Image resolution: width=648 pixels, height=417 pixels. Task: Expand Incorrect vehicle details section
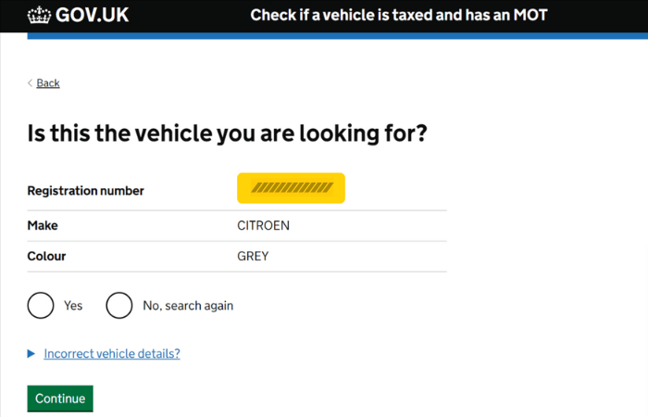(x=112, y=354)
